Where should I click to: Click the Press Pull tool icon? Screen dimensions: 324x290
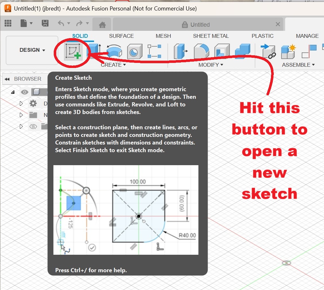[x=181, y=51]
